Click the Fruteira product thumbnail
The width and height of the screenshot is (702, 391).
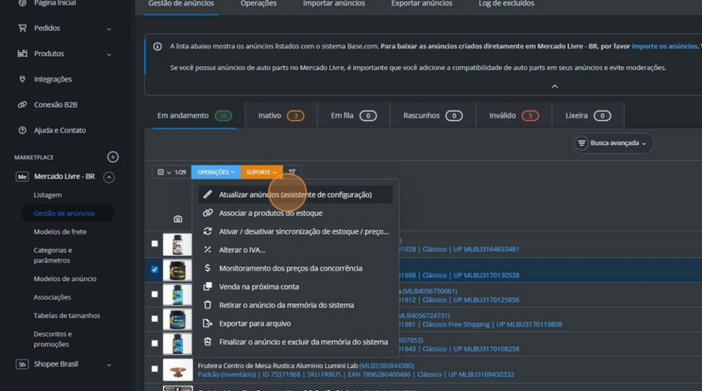tap(178, 370)
